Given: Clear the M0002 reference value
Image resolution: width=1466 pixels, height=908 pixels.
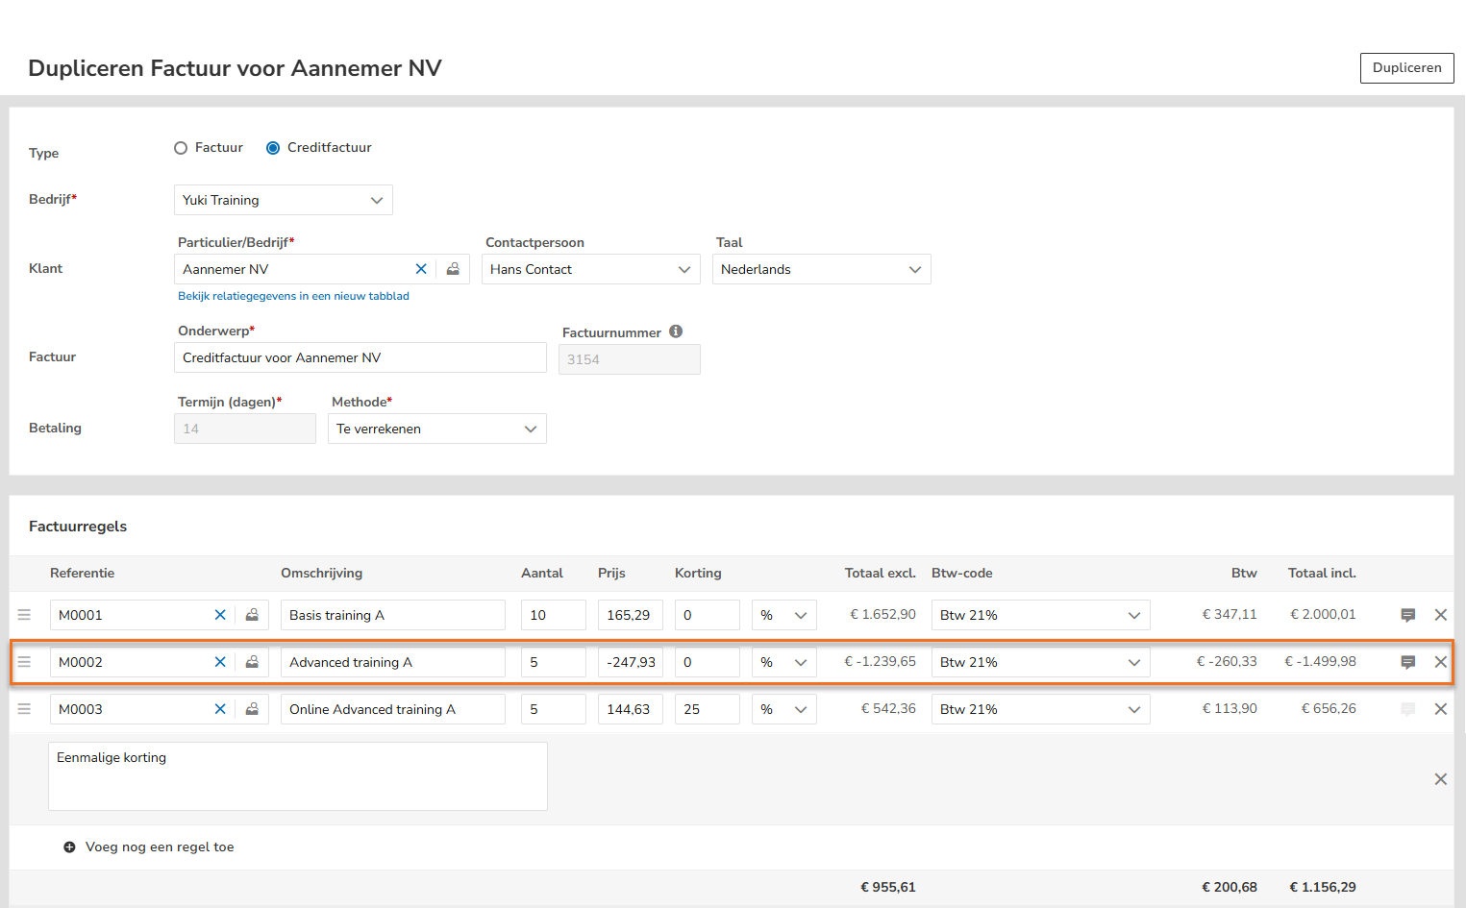Looking at the screenshot, I should 220,662.
